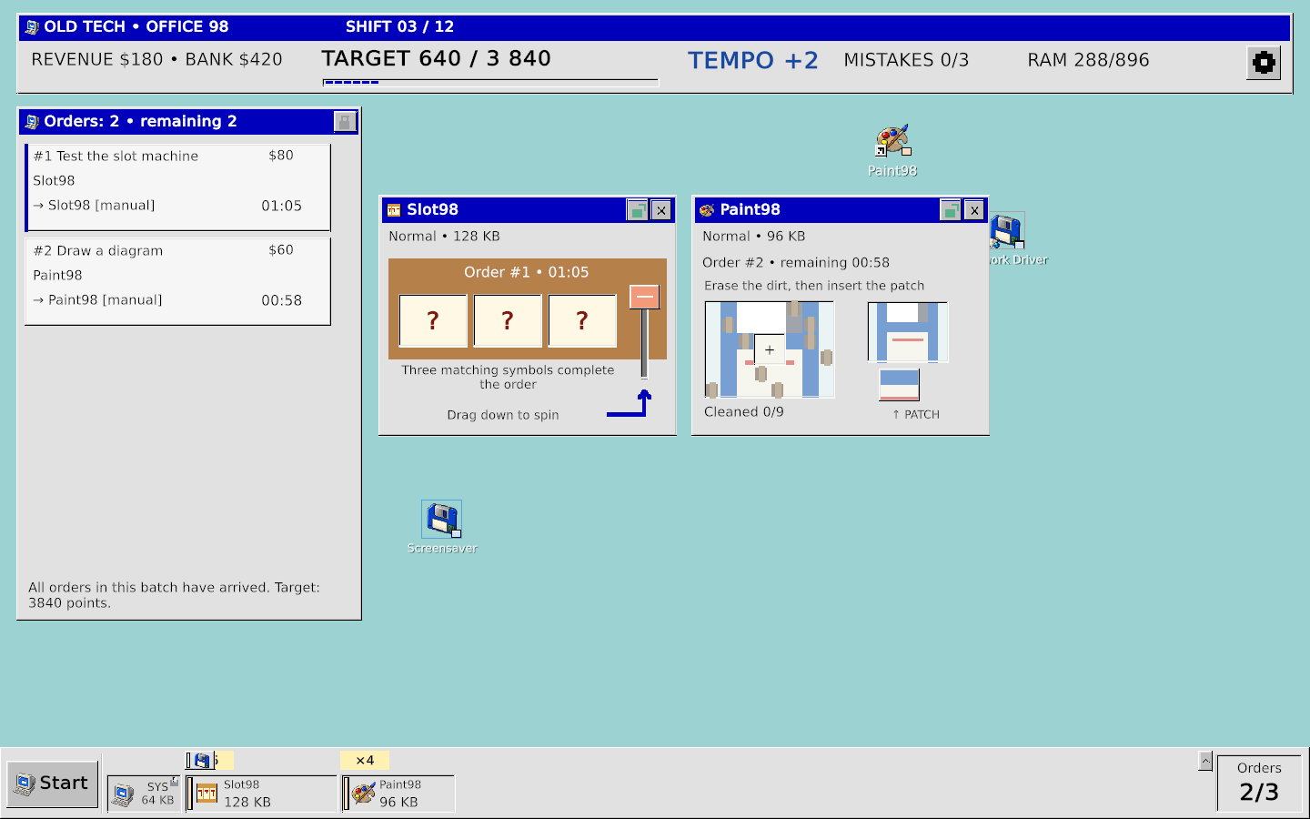Click the '→ Slot98 [manual]' line in order #1
This screenshot has width=1310, height=819.
click(x=95, y=206)
